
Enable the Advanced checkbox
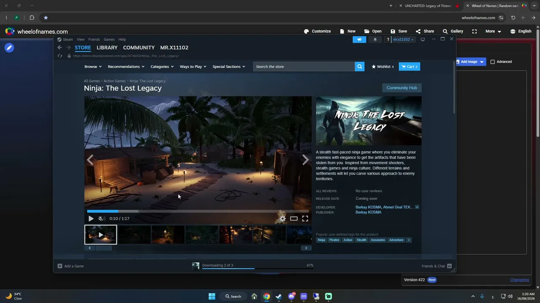(492, 62)
